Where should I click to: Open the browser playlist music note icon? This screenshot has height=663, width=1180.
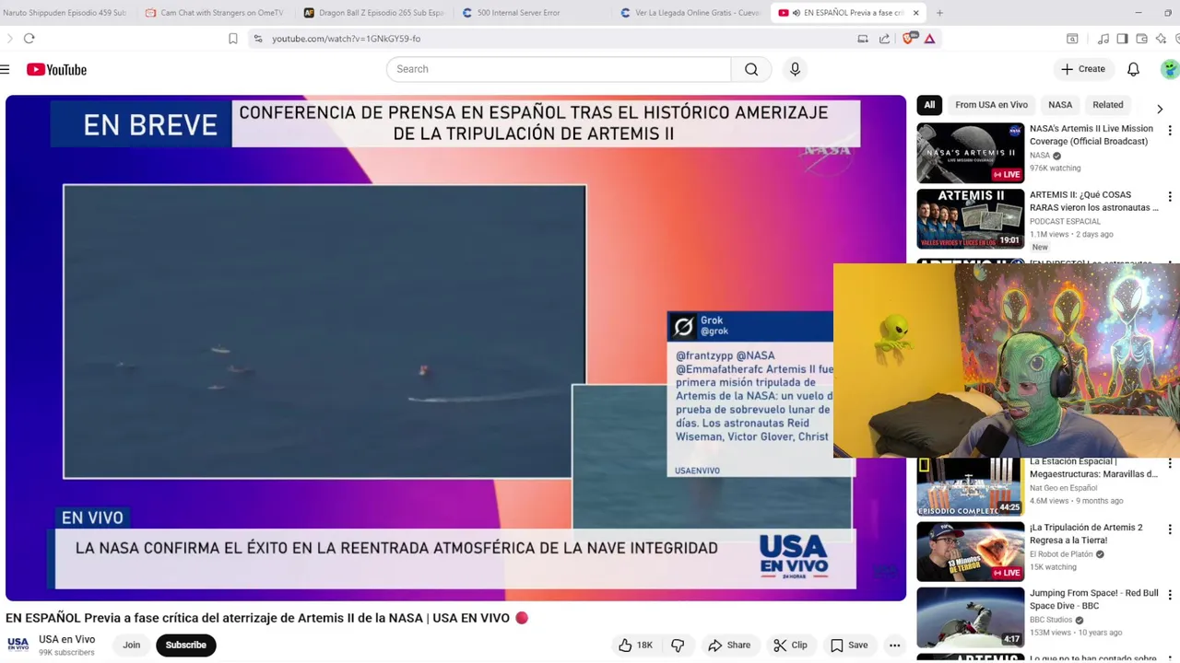(1103, 39)
